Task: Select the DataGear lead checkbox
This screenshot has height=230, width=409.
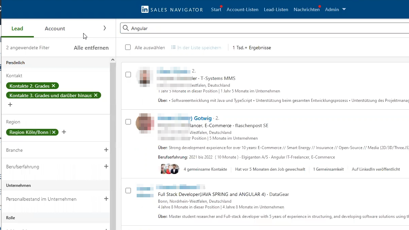Action: (x=128, y=191)
